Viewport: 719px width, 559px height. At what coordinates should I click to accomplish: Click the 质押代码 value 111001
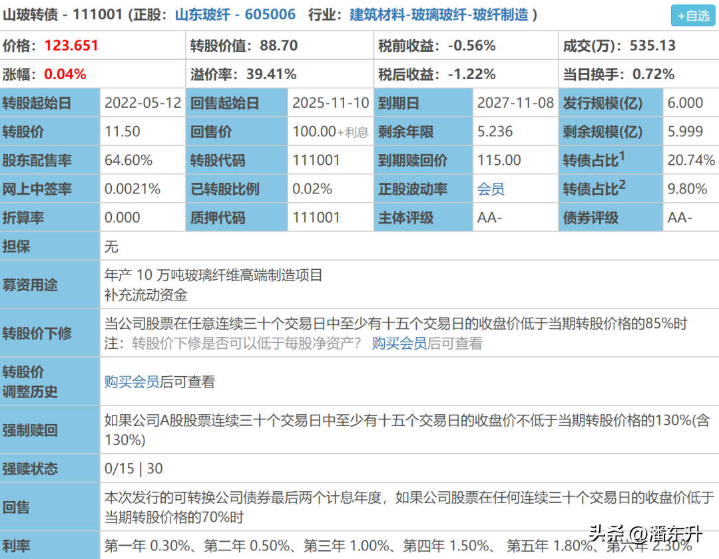316,217
